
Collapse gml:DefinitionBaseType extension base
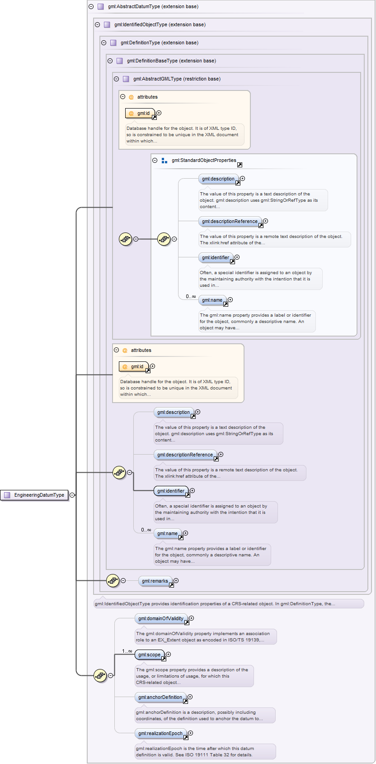(110, 61)
